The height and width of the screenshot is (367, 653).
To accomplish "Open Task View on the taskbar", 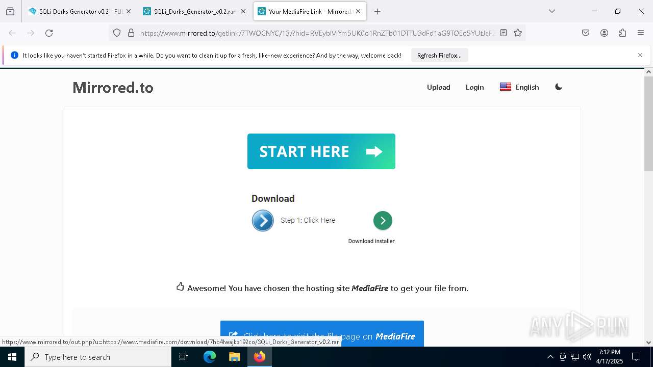I will [184, 357].
